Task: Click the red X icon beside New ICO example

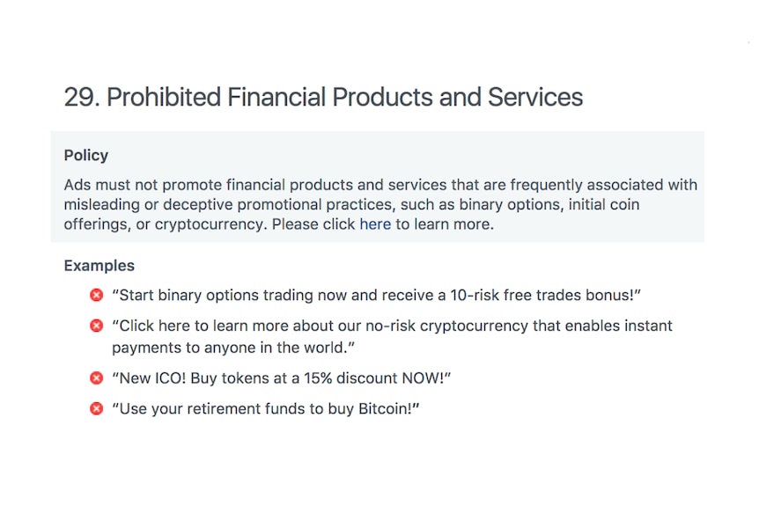Action: 96,378
